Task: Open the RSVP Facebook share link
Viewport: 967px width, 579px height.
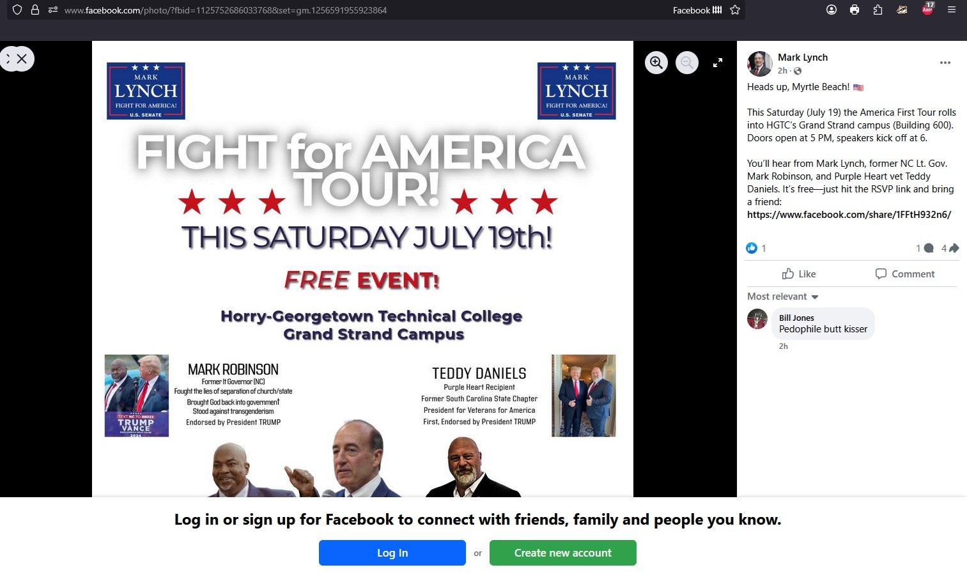Action: tap(849, 215)
